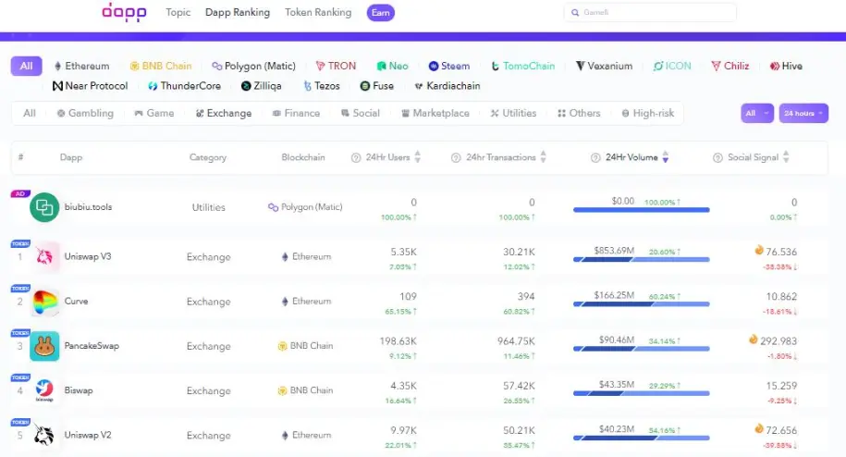Screen dimensions: 846x457
Task: Click the Social Signal help icon
Action: coord(717,157)
